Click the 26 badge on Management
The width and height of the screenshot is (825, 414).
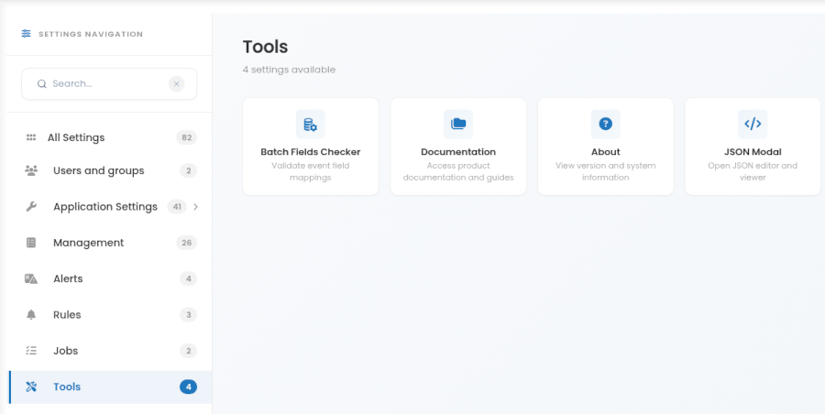coord(186,243)
